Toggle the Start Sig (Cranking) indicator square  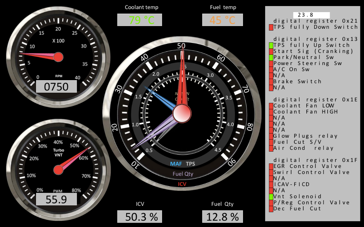tap(271, 51)
